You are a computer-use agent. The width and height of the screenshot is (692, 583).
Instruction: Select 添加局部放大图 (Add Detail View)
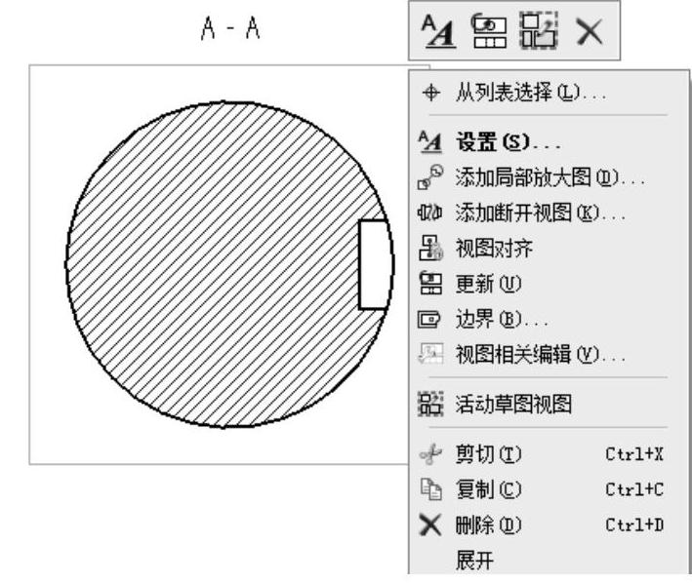click(549, 179)
